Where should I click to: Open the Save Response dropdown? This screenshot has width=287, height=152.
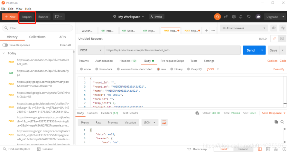274,113
